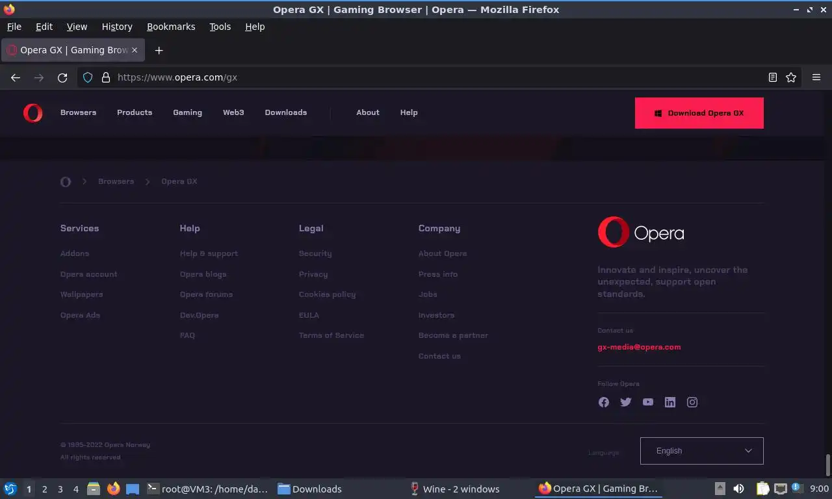Open a new tab with the plus button

tap(159, 50)
